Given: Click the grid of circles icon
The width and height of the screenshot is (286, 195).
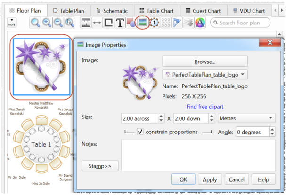Looking at the screenshot, I should click(x=166, y=23).
